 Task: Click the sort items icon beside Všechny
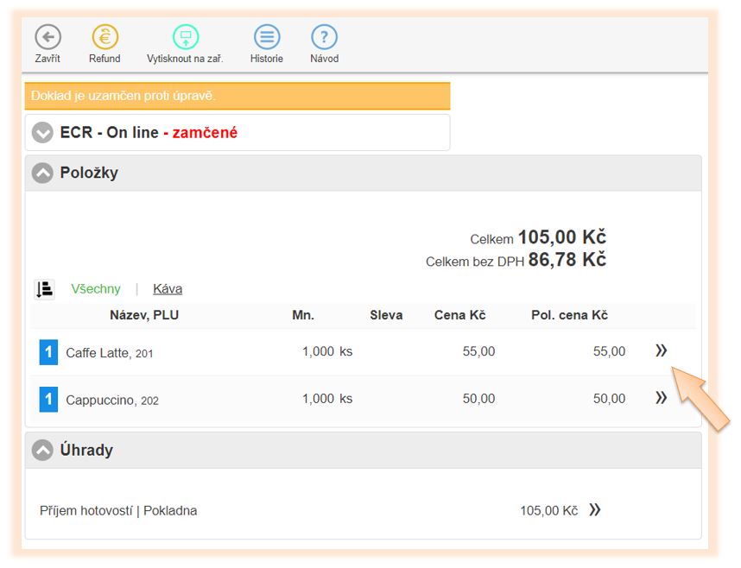[45, 289]
